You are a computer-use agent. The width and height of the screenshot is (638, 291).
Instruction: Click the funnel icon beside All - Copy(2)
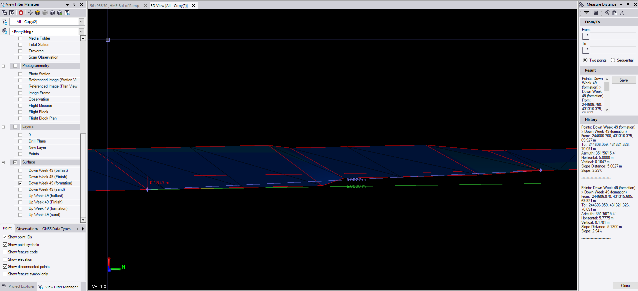(x=5, y=22)
